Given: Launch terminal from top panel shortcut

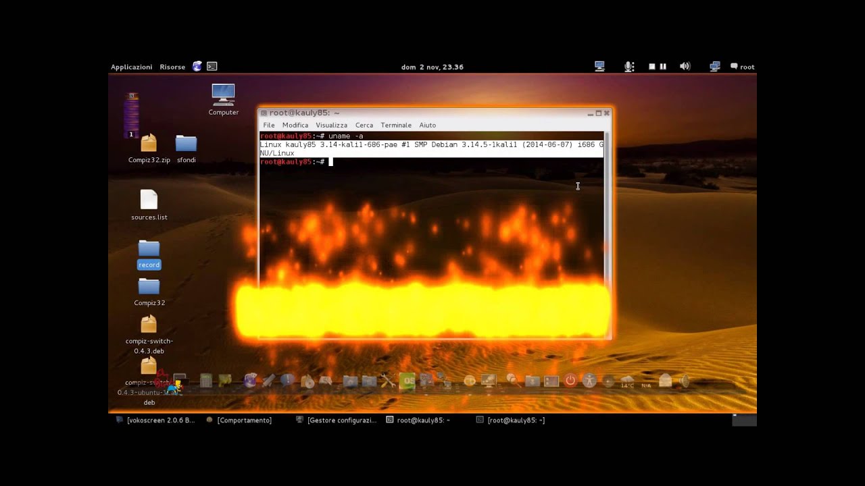Looking at the screenshot, I should (212, 66).
